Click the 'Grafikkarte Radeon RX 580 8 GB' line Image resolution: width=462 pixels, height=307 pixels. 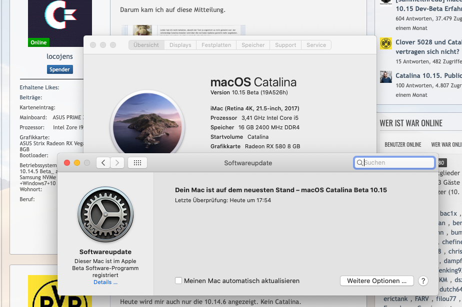point(255,146)
